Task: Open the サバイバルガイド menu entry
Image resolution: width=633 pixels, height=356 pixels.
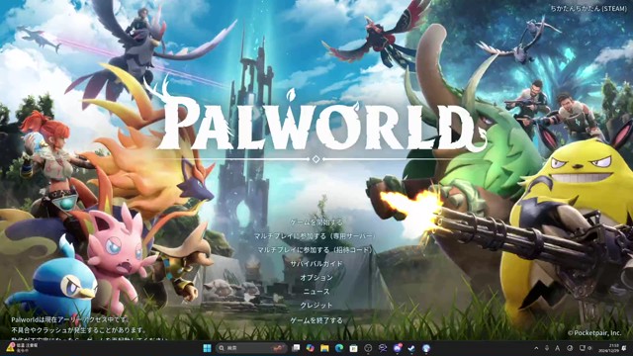Action: point(316,264)
